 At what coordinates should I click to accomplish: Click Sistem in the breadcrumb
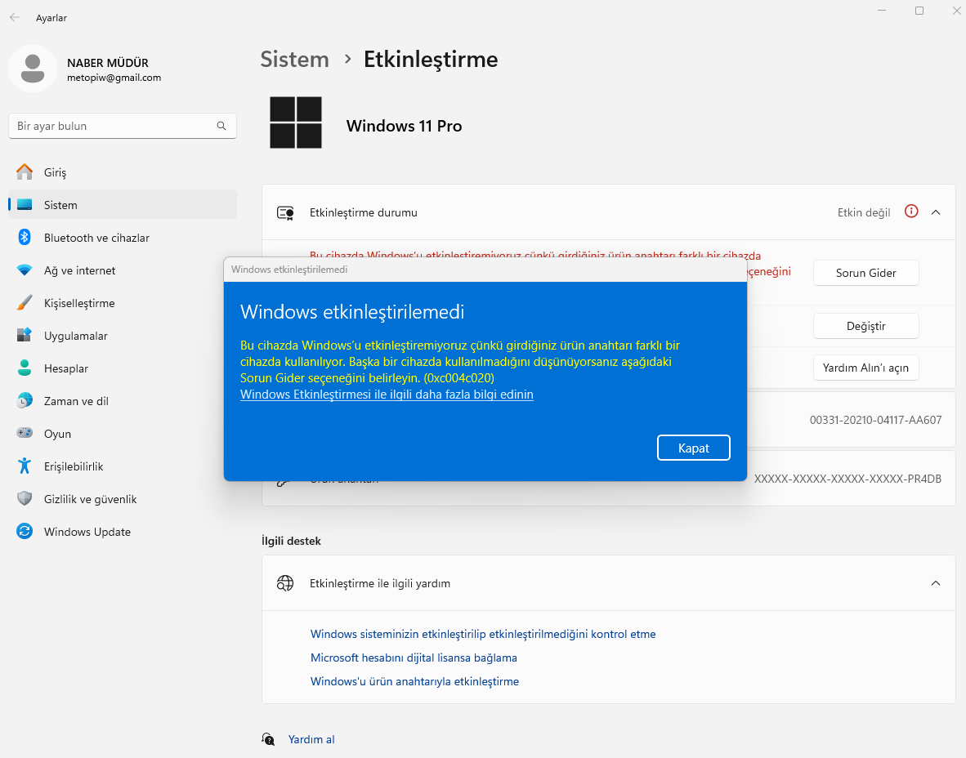[294, 59]
